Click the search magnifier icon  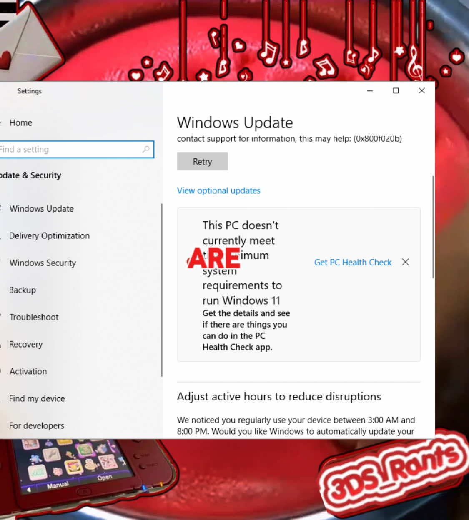click(x=146, y=149)
